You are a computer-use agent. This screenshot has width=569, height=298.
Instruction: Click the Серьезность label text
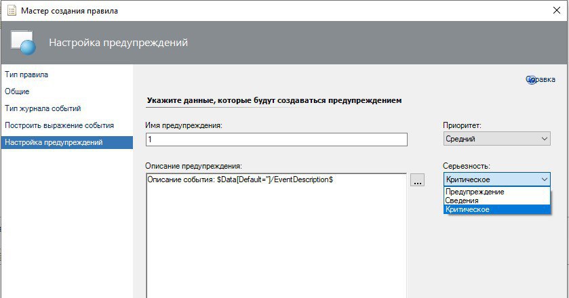(x=467, y=166)
